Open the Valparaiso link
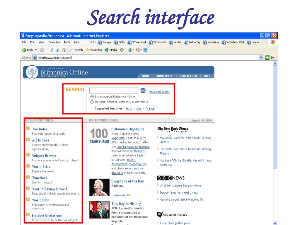 pyautogui.click(x=118, y=138)
